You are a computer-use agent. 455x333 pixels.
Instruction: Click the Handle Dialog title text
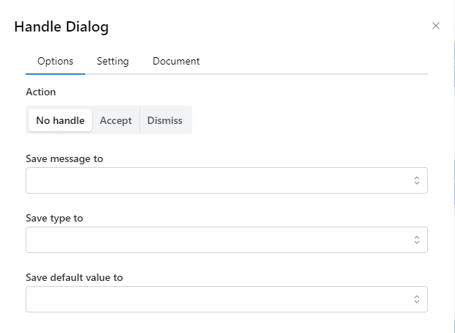62,27
